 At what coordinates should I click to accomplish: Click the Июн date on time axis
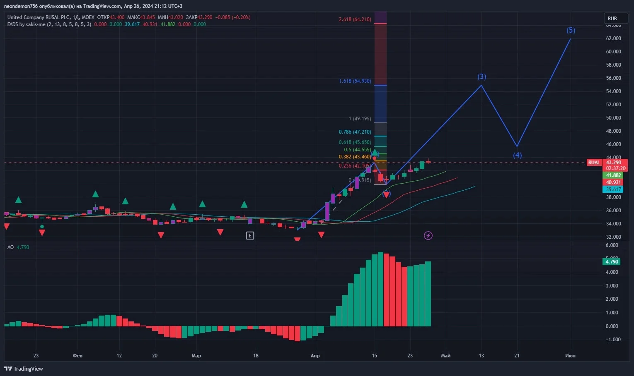tap(570, 356)
